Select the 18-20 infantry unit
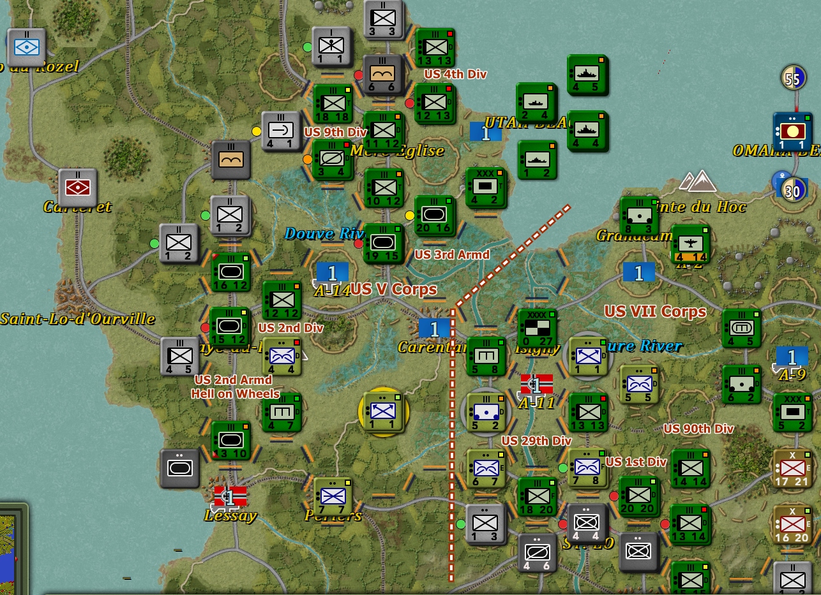This screenshot has height=595, width=821. [536, 497]
